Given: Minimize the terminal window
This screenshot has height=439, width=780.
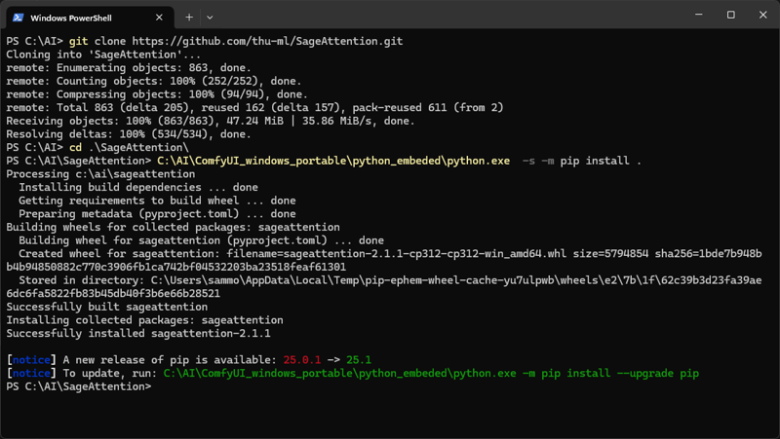Looking at the screenshot, I should click(699, 15).
